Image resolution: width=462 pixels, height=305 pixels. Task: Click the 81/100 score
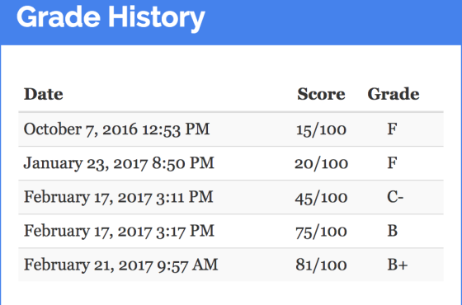click(321, 265)
